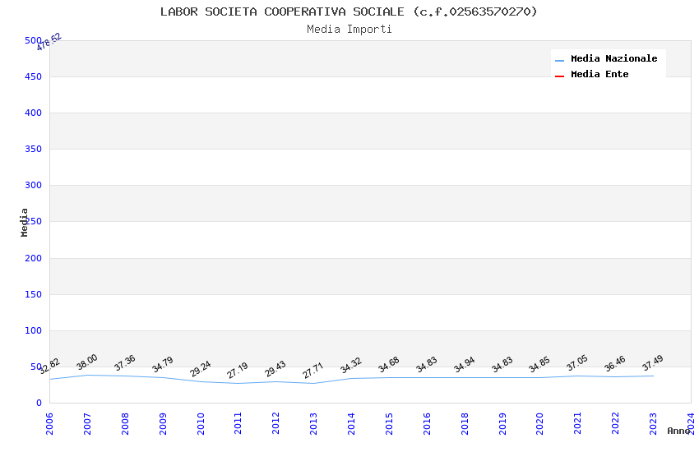Viewport: 699px width, 452px height.
Task: Click the 34.79 data label
Action: point(163,365)
